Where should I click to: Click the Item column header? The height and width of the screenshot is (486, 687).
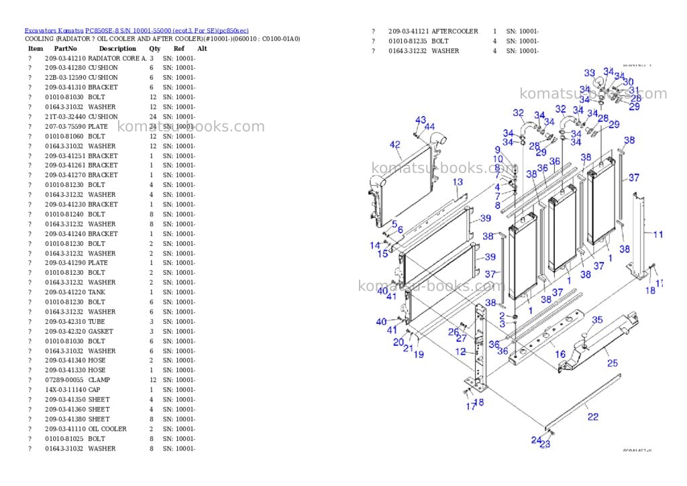36,48
